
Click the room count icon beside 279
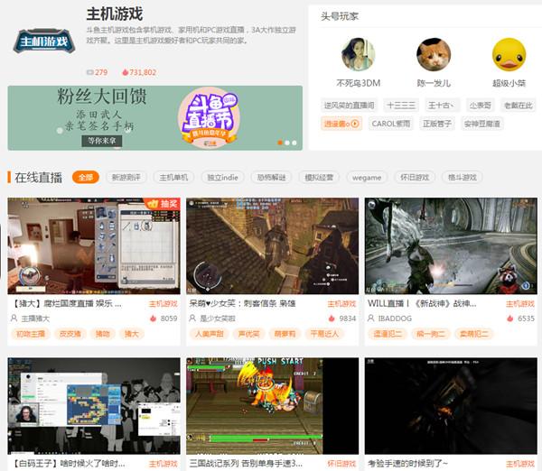click(x=89, y=72)
